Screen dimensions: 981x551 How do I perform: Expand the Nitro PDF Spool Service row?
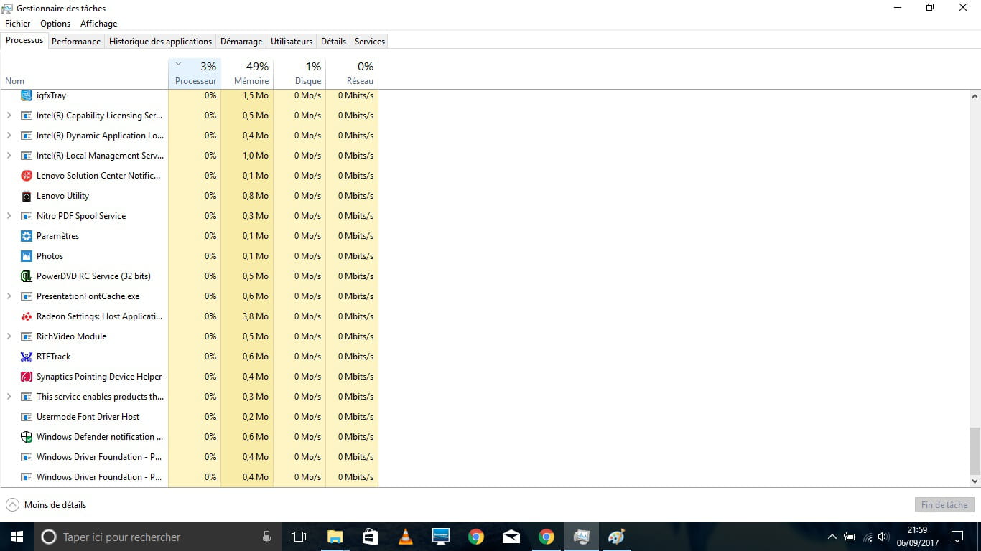9,216
